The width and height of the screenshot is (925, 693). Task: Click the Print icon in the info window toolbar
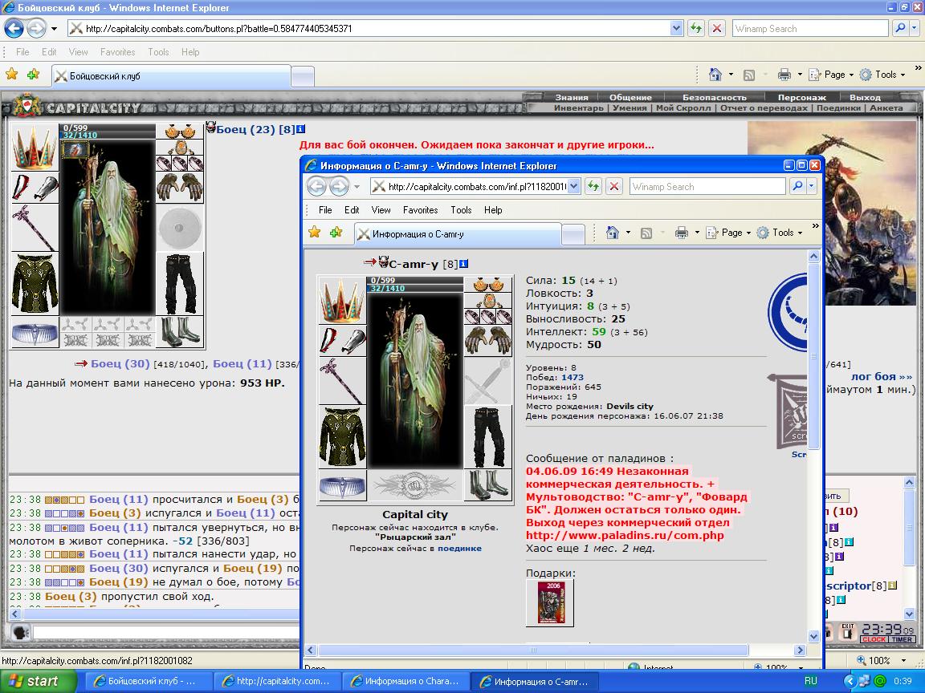point(682,232)
